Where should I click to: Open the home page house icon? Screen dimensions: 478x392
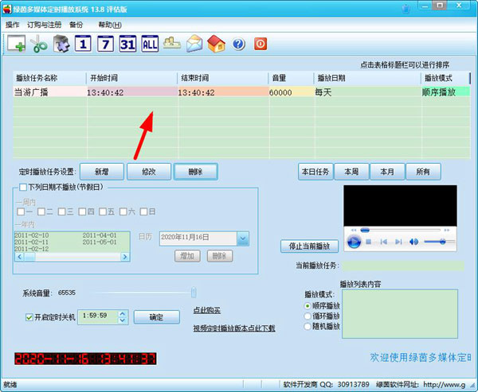point(216,45)
